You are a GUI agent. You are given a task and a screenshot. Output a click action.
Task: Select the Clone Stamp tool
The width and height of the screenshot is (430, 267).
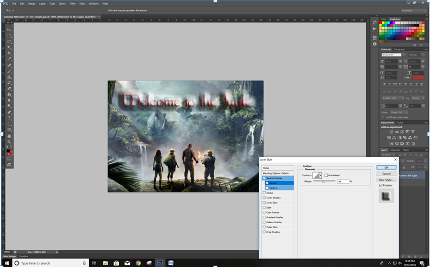tap(9, 77)
